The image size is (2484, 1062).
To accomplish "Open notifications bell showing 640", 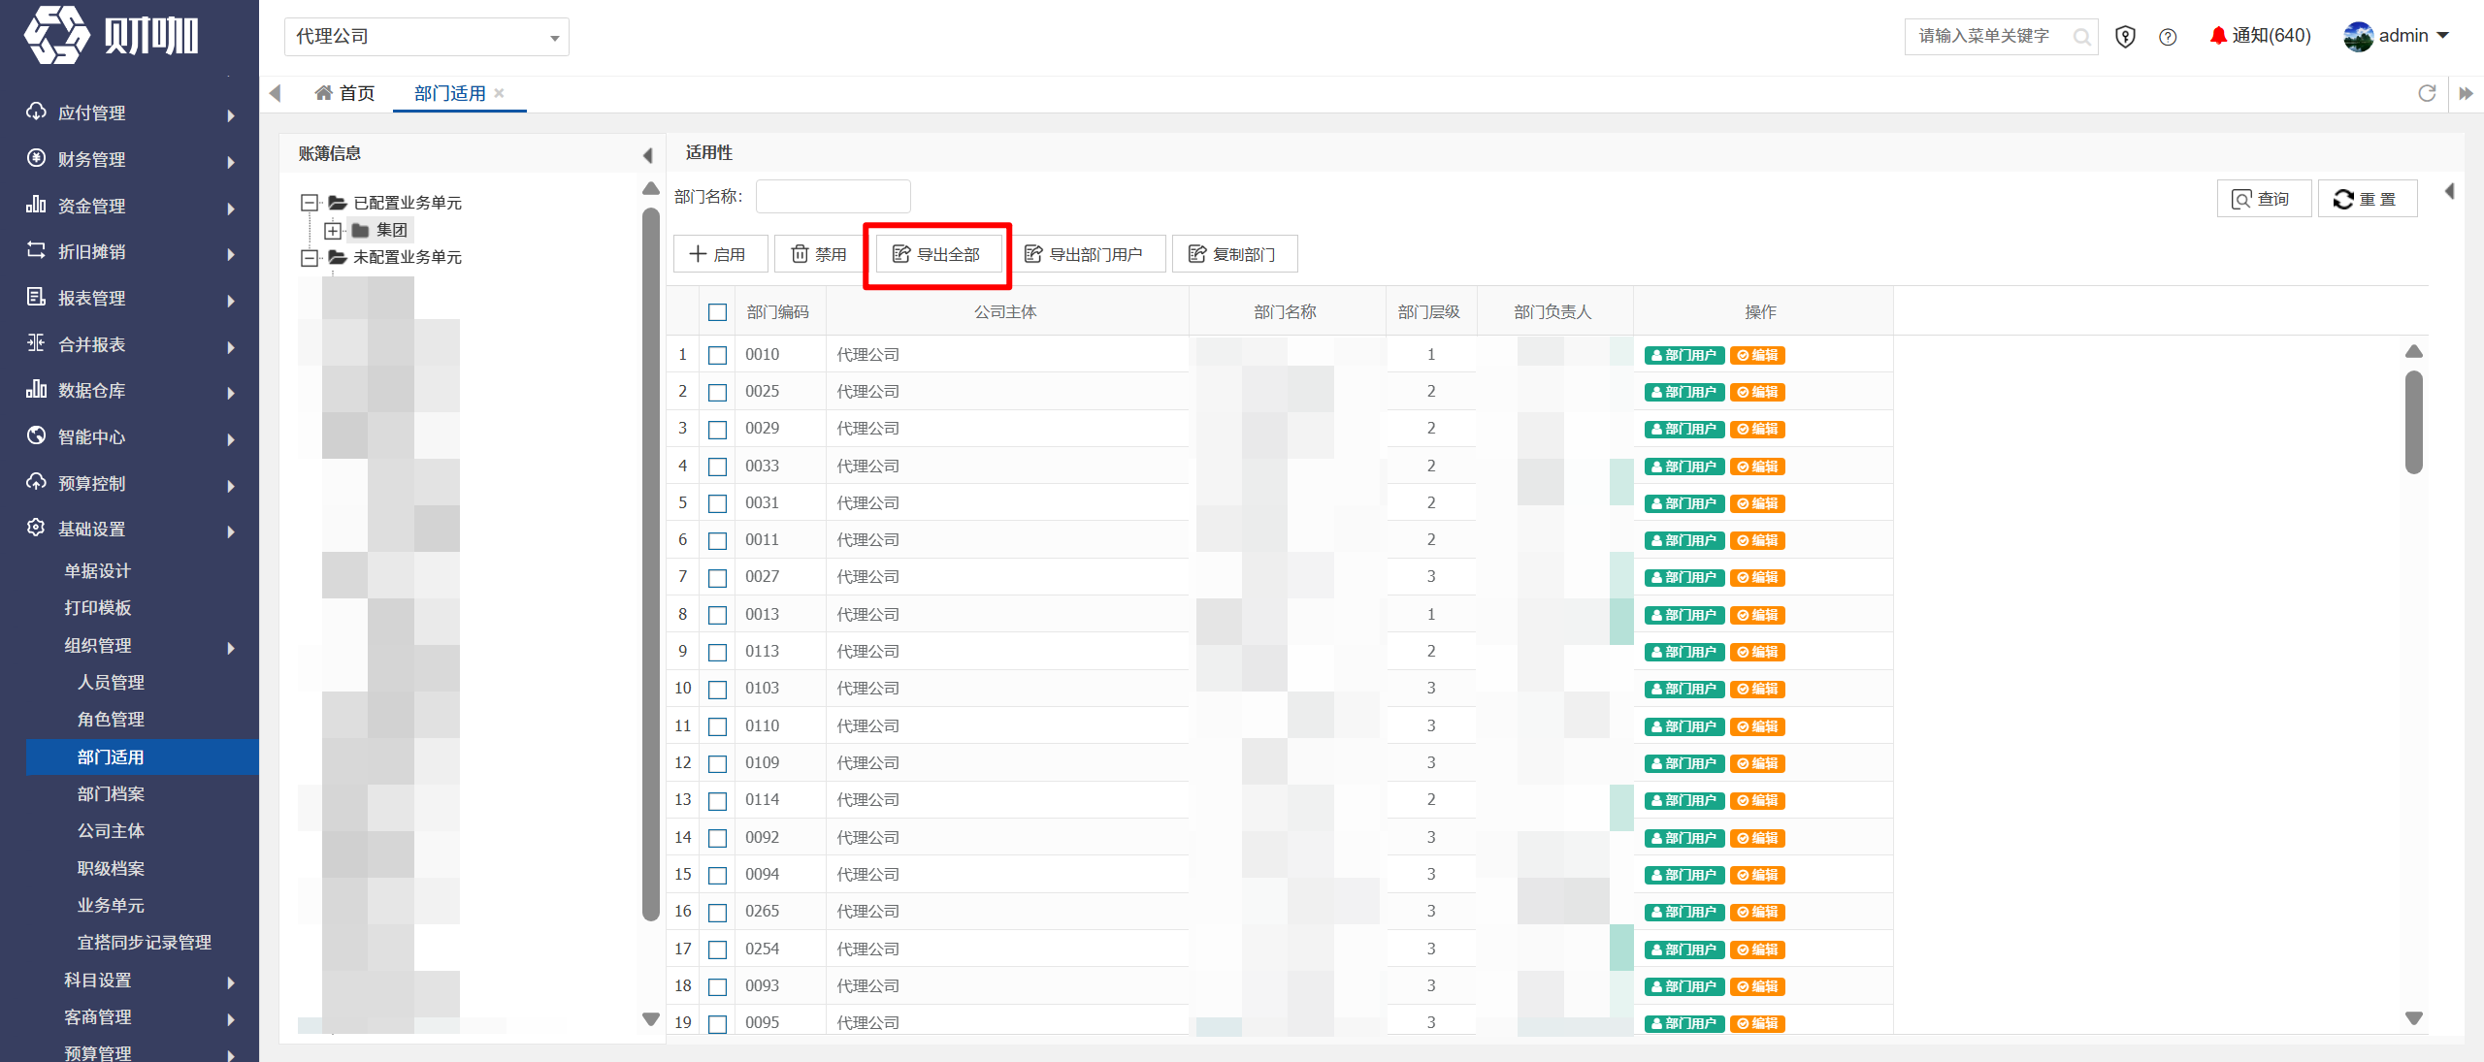I will click(2260, 36).
